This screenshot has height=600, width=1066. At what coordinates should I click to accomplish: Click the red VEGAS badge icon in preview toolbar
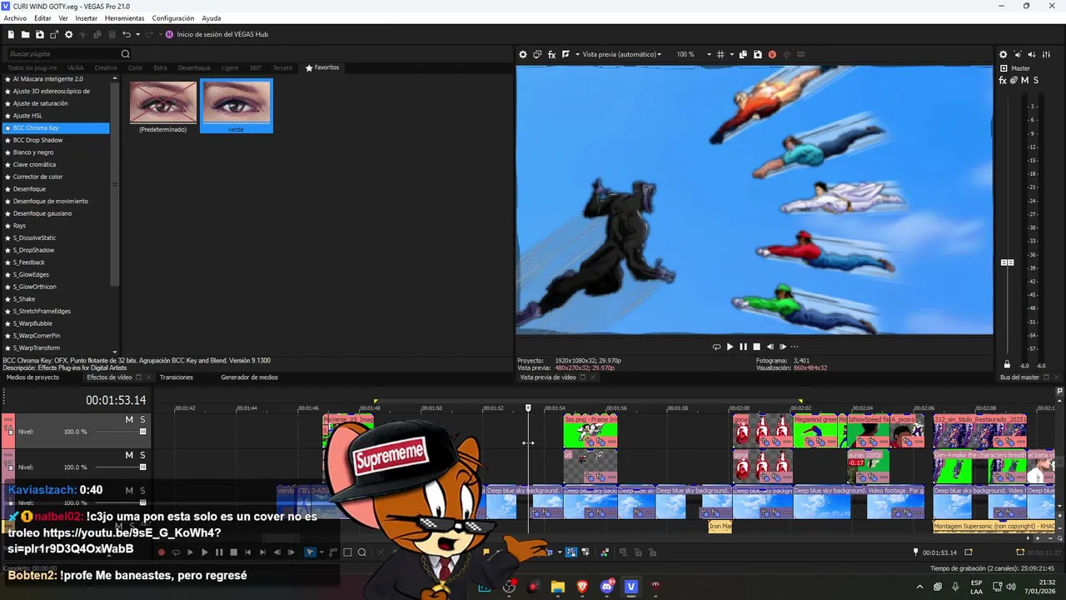click(772, 54)
